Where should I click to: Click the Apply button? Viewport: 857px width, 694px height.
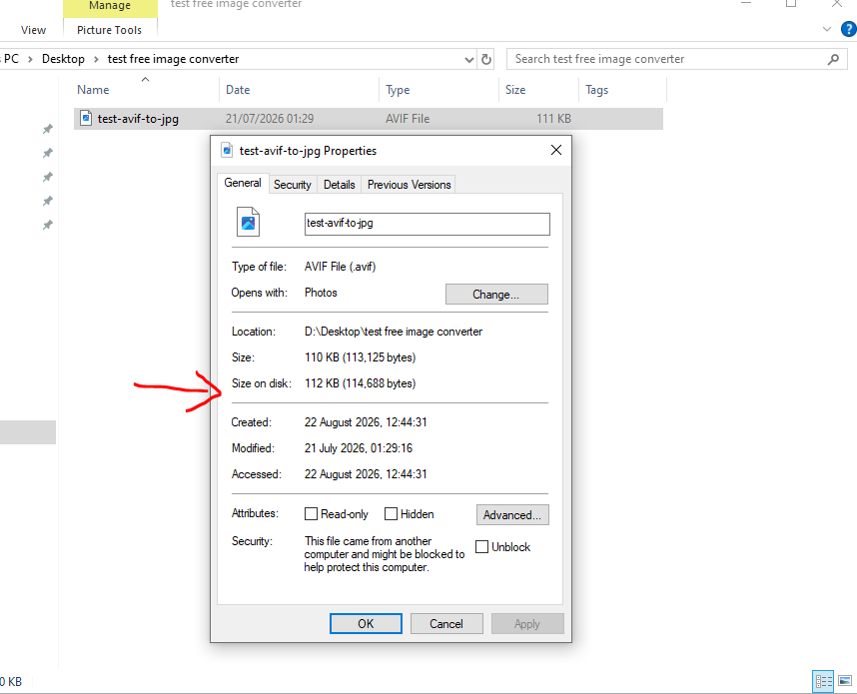[x=526, y=623]
